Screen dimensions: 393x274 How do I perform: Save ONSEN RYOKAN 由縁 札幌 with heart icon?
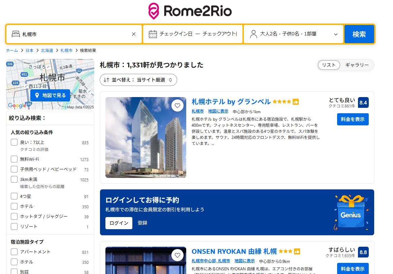pyautogui.click(x=177, y=255)
